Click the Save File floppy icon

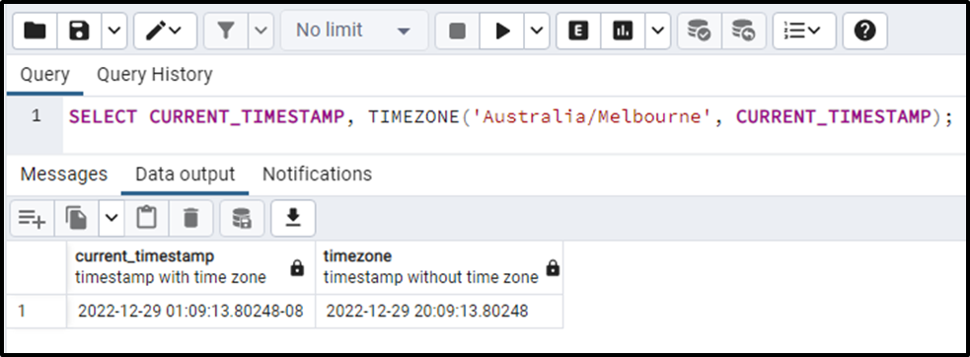79,31
